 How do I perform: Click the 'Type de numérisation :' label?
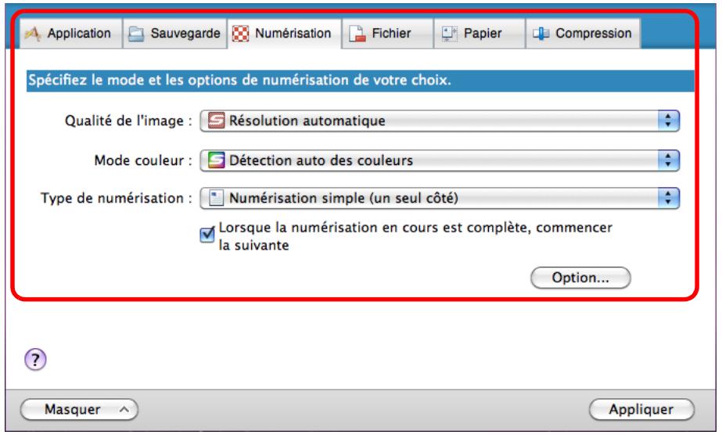click(x=117, y=199)
